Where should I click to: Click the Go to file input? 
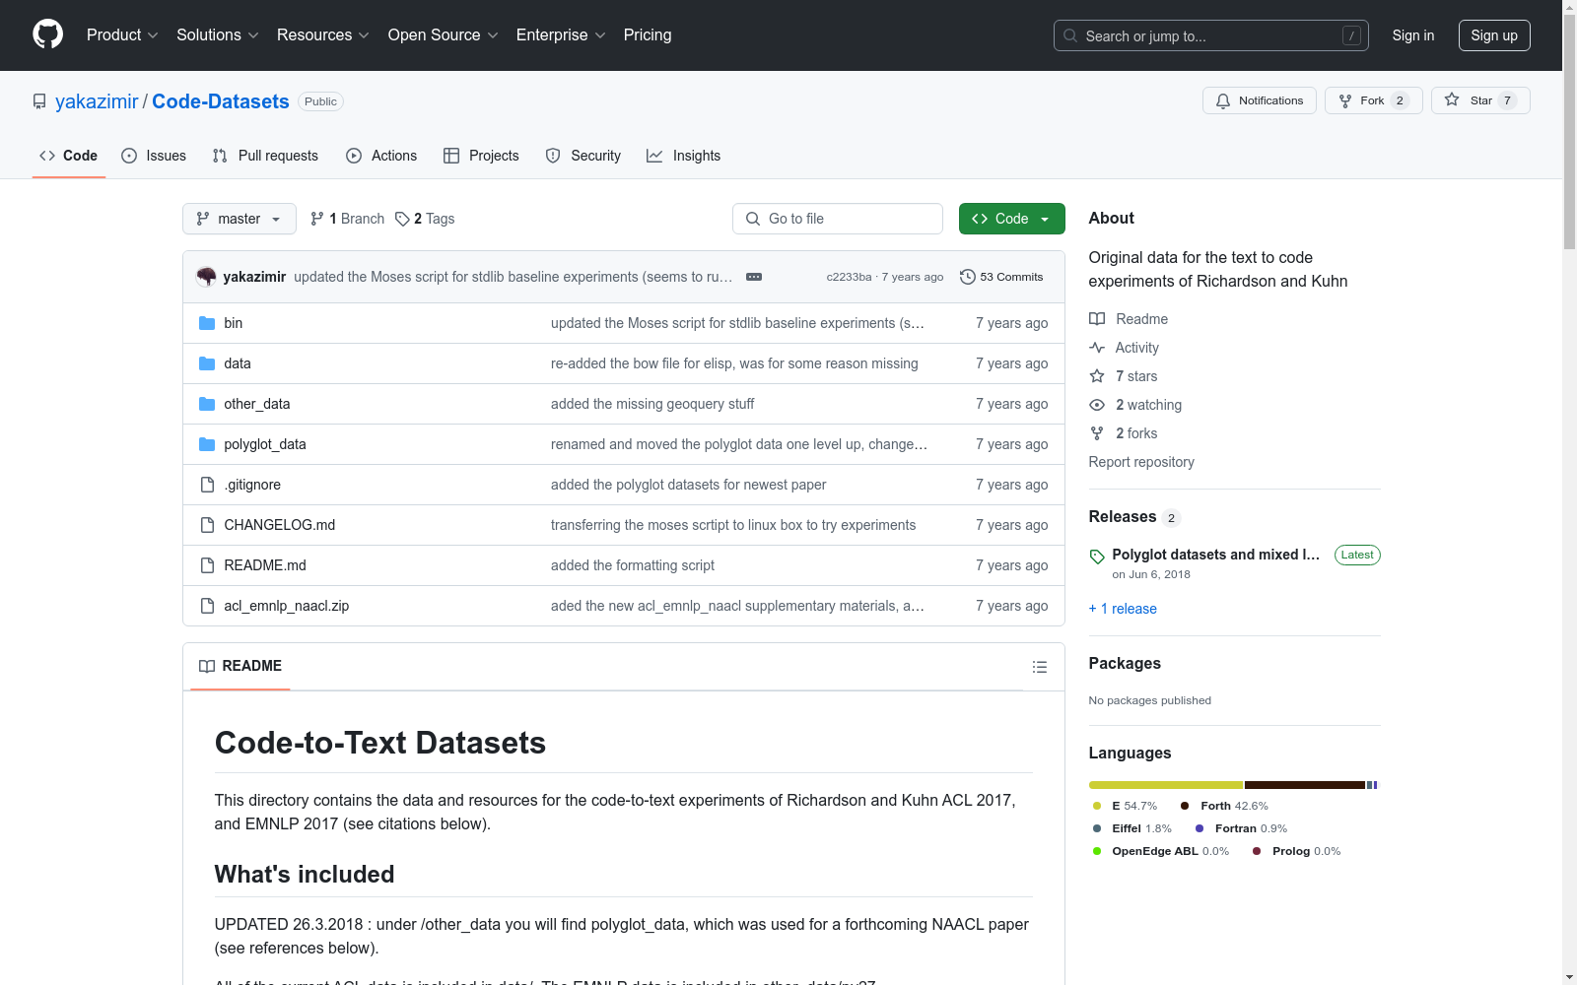pyautogui.click(x=838, y=219)
